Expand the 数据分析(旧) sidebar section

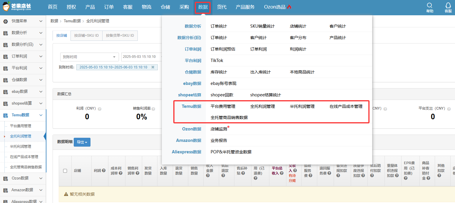41,45
